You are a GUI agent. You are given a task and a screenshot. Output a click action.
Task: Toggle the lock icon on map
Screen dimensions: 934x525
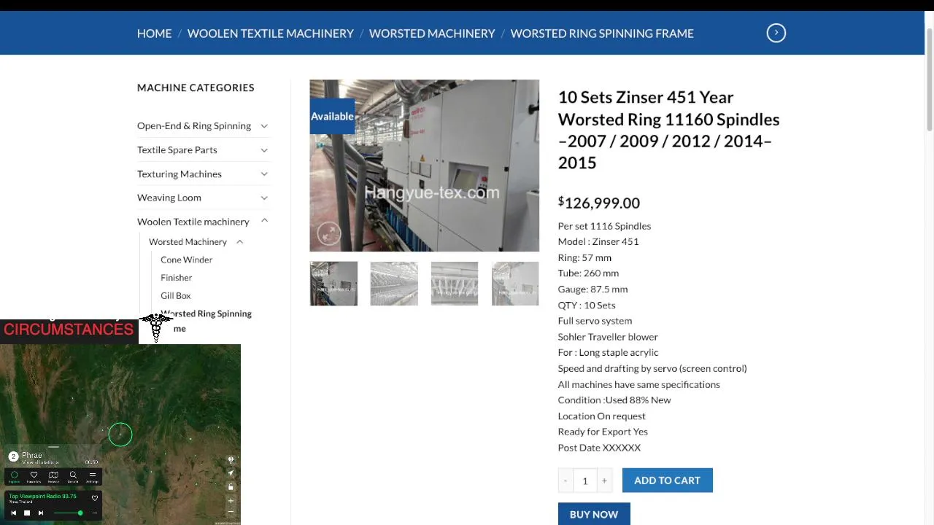[x=231, y=486]
